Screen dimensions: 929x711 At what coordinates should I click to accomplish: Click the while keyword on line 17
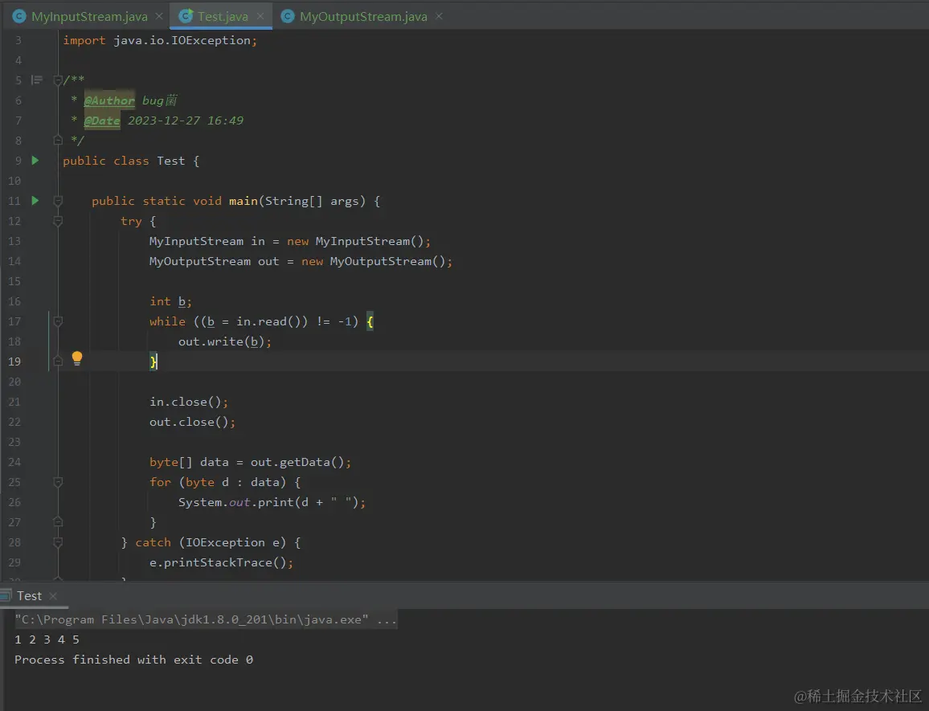167,321
